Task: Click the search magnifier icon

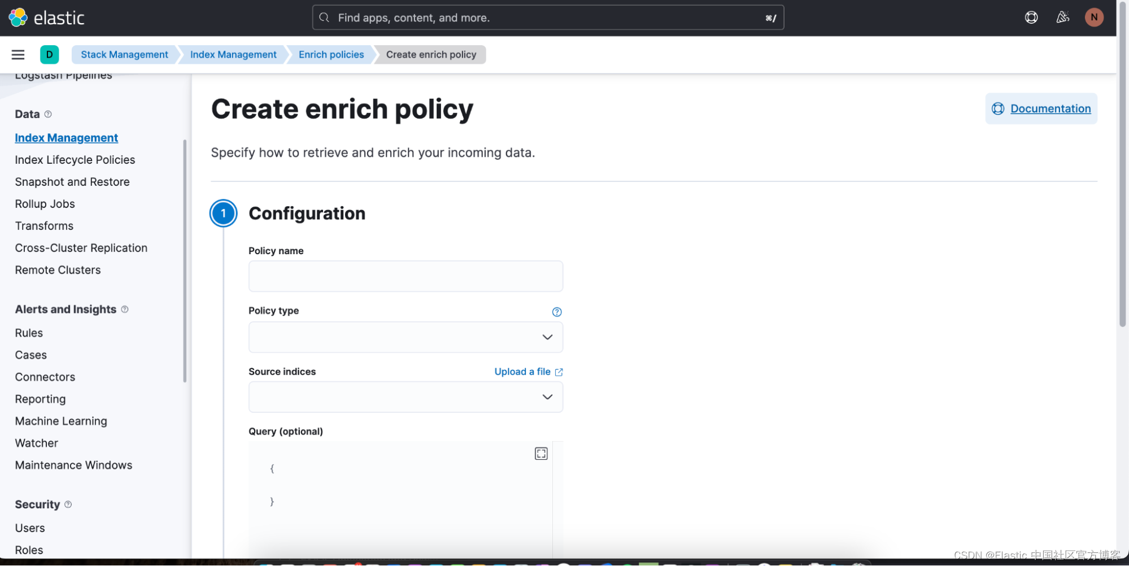Action: click(324, 18)
